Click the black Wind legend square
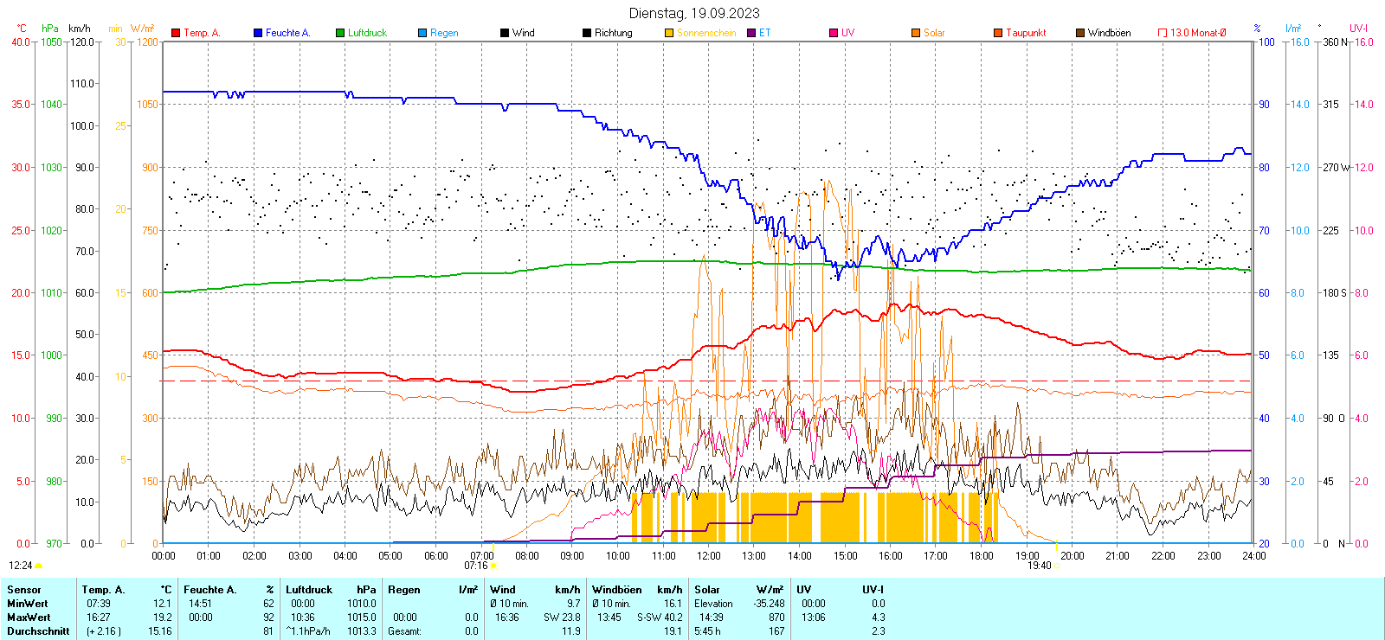The width and height of the screenshot is (1385, 640). tap(505, 33)
